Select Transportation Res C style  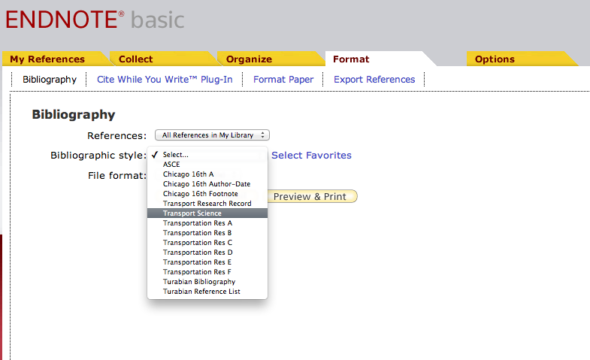tap(207, 243)
